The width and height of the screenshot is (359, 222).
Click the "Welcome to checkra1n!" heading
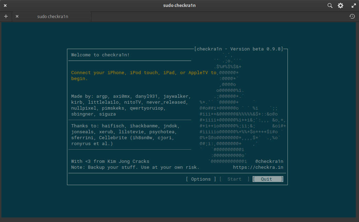coord(100,55)
